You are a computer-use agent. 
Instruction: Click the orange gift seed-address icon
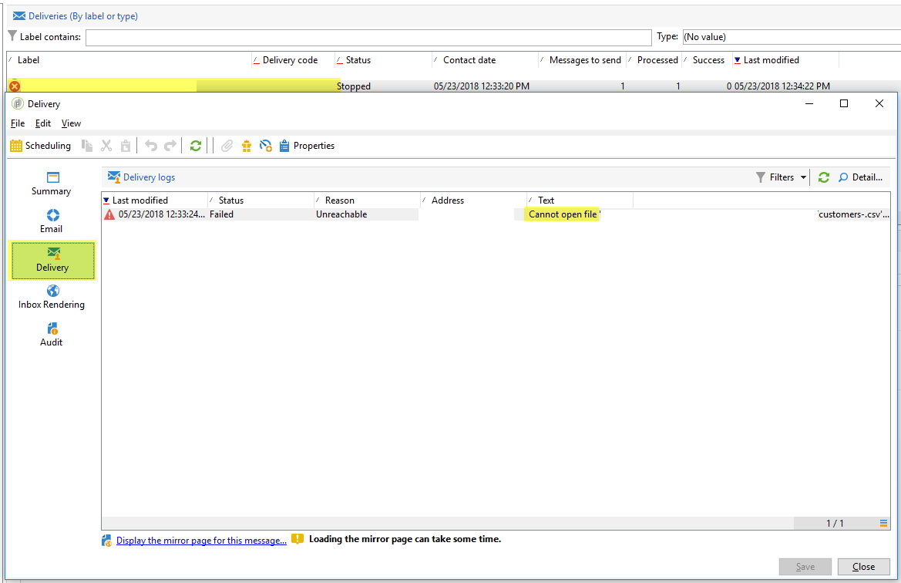pos(247,146)
